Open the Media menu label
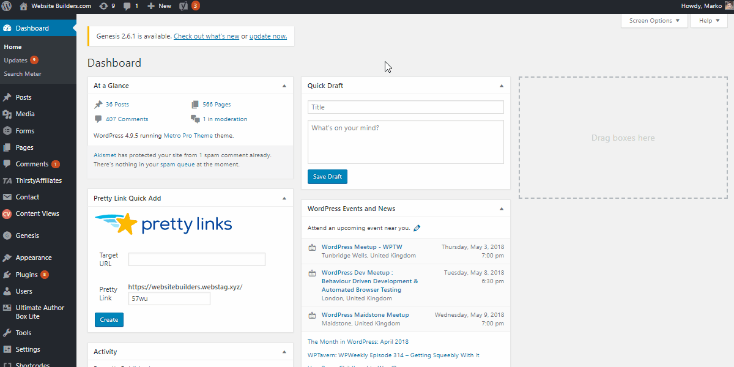734x367 pixels. pos(25,114)
